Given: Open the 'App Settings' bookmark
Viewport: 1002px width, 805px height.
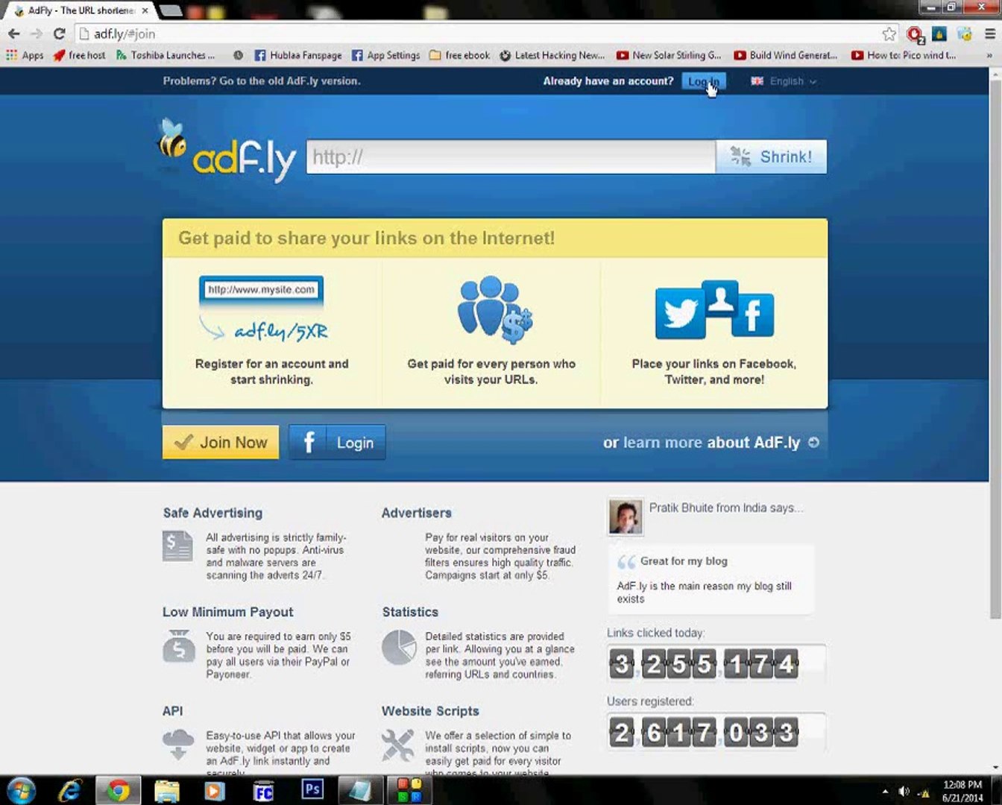Looking at the screenshot, I should 385,55.
